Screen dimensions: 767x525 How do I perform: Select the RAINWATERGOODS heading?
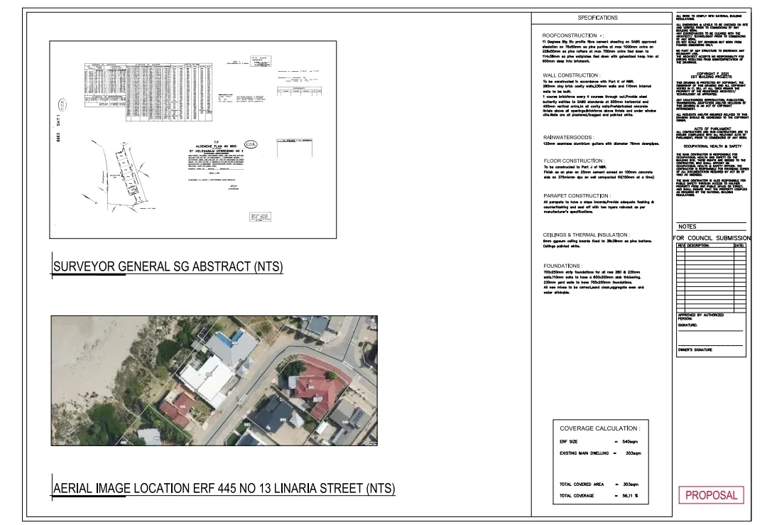pos(568,138)
